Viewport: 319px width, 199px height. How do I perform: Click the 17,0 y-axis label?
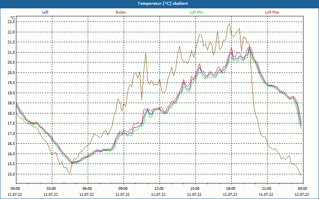pos(12,133)
